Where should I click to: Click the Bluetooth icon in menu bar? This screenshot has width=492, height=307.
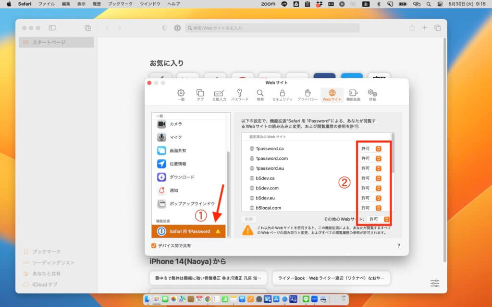tap(379, 4)
